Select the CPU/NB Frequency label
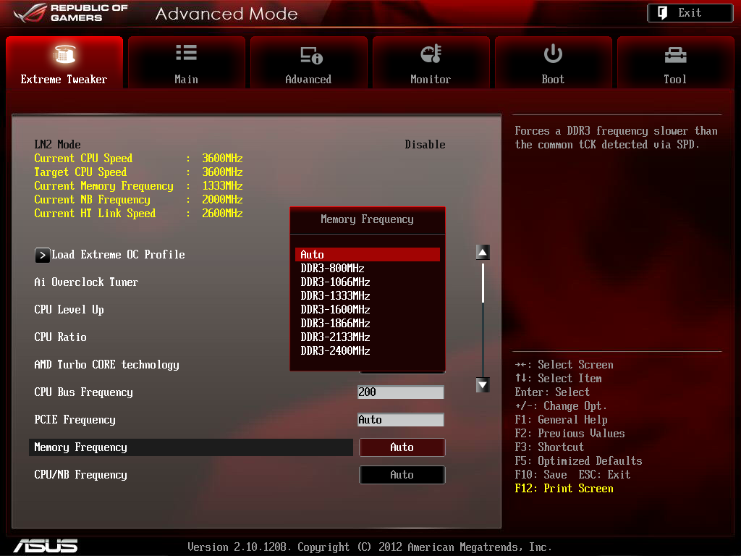741x556 pixels. [x=80, y=475]
